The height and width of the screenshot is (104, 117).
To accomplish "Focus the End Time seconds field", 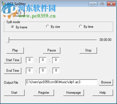I will pyautogui.click(x=56, y=71).
